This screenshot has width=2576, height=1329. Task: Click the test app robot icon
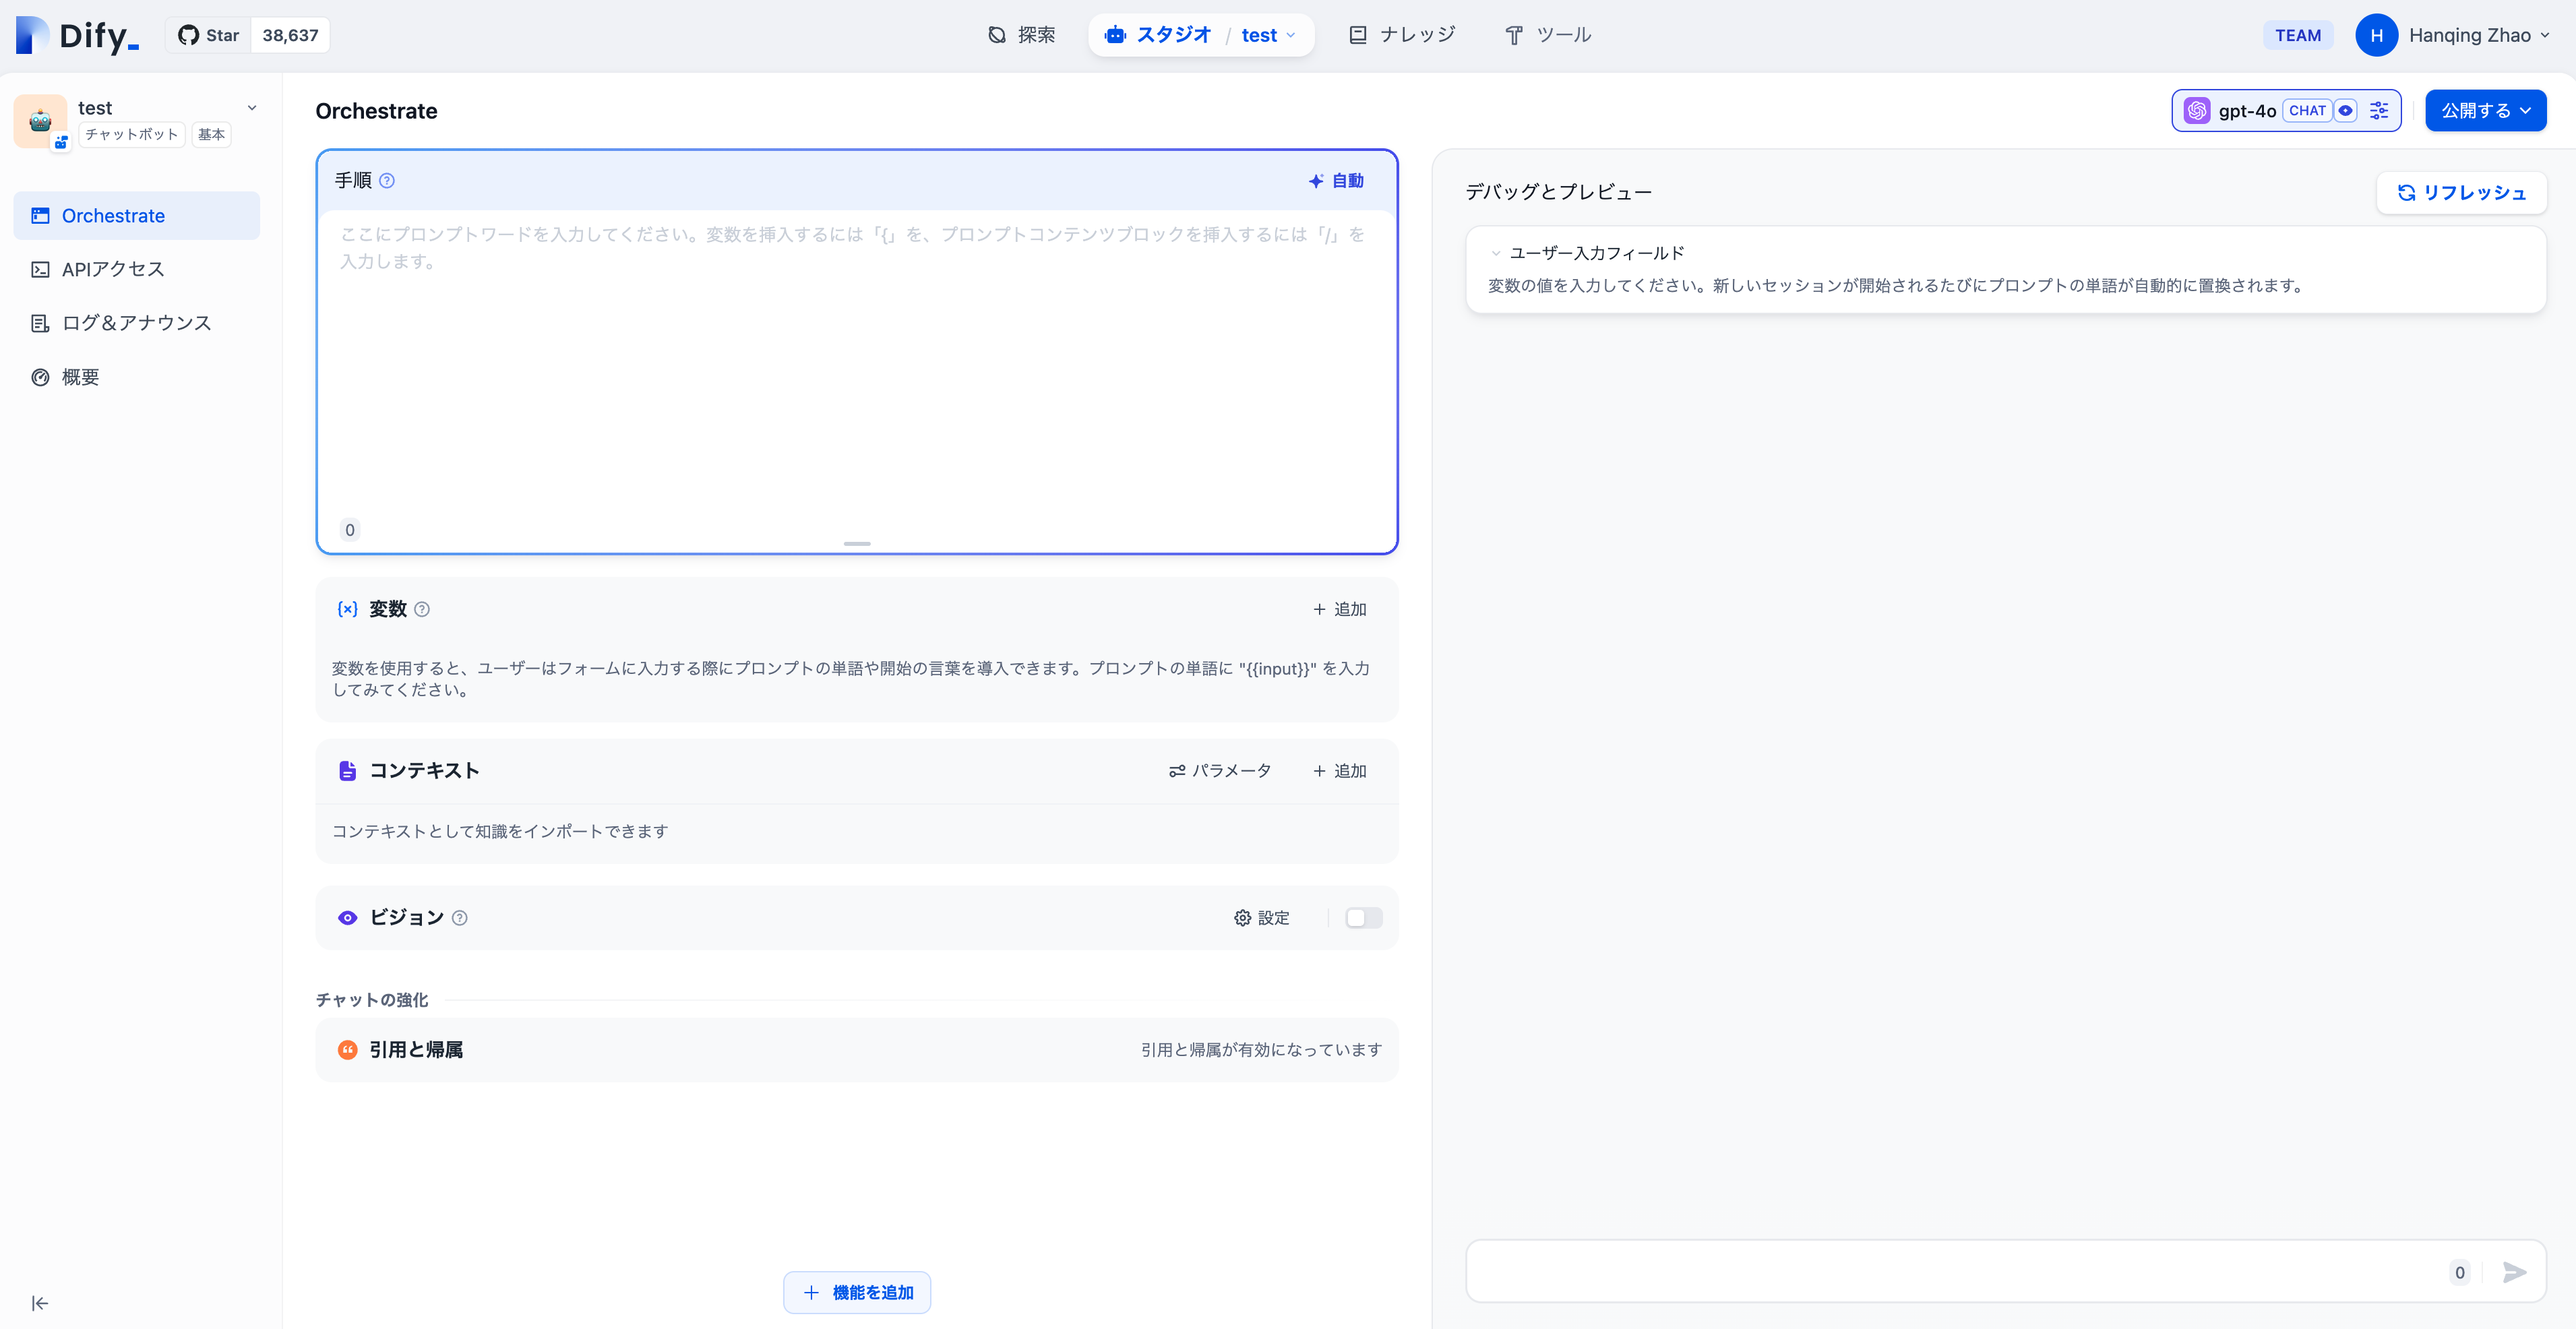[x=40, y=121]
